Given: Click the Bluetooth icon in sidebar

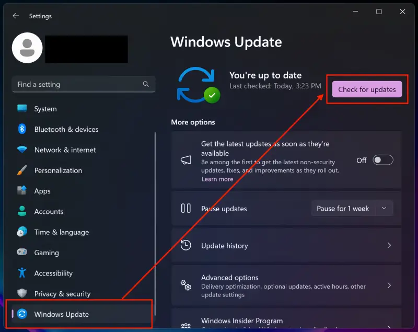Looking at the screenshot, I should point(22,129).
